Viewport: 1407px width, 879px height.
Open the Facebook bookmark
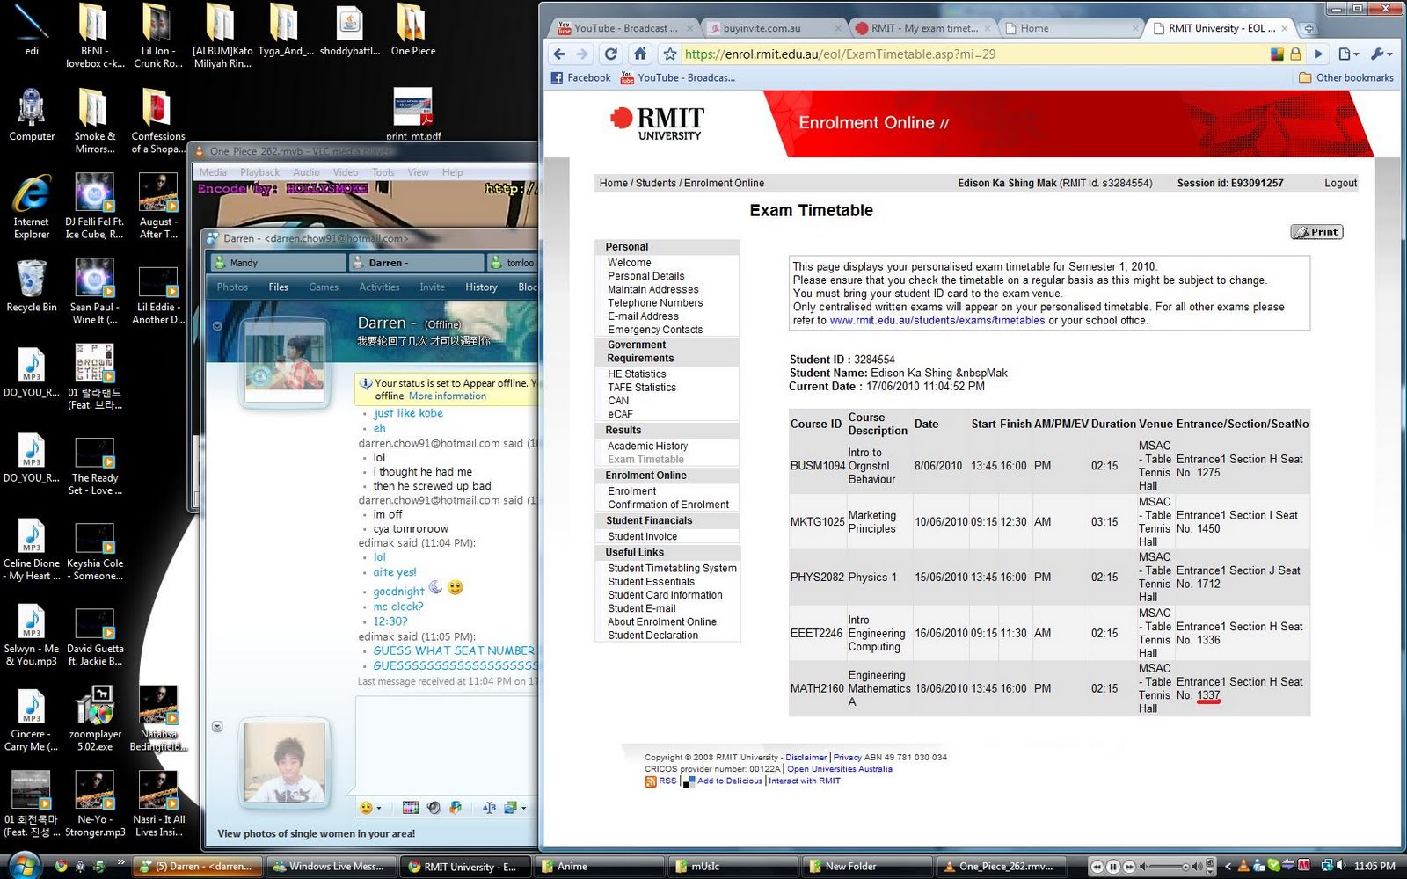click(x=580, y=78)
